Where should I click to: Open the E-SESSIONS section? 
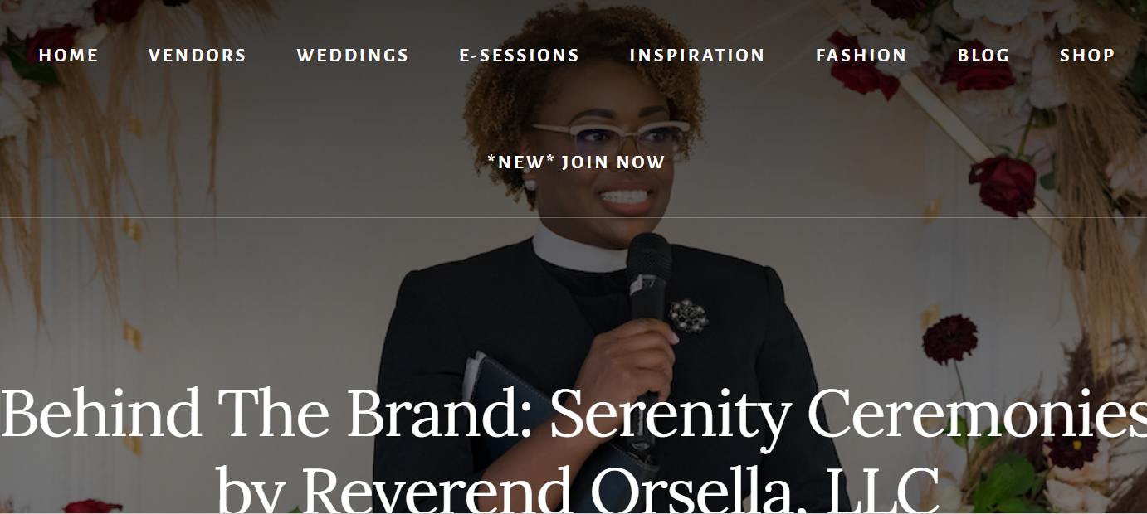(x=520, y=56)
